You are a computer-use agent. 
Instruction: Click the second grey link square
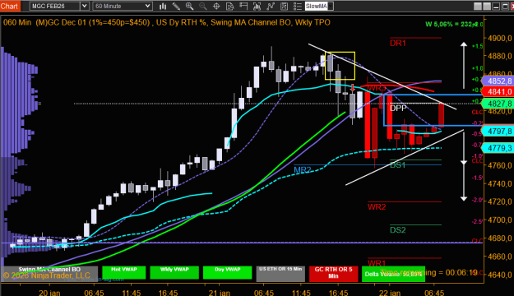[487, 6]
